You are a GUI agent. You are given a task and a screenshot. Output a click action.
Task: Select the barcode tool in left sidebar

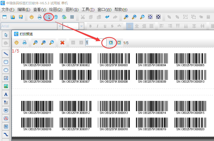coord(6,110)
